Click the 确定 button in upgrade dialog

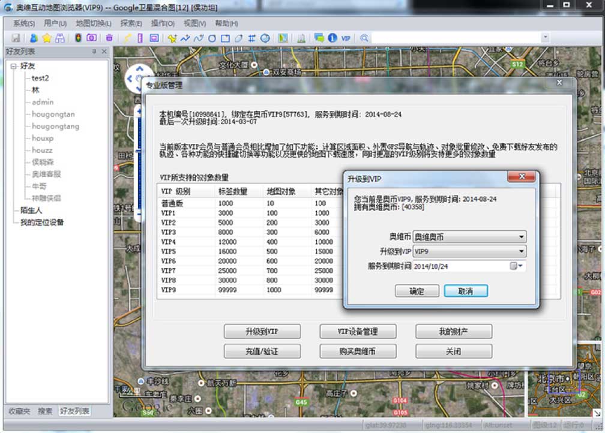point(417,291)
